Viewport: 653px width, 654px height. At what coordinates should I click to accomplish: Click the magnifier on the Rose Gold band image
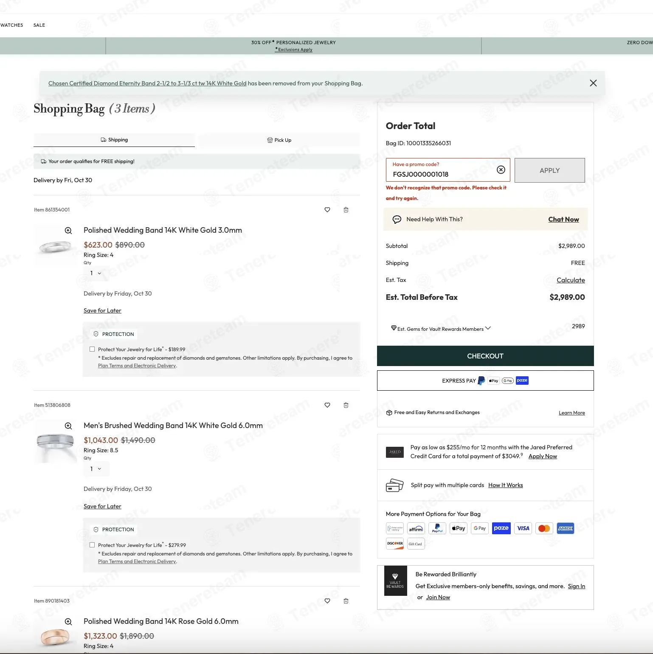click(x=68, y=622)
